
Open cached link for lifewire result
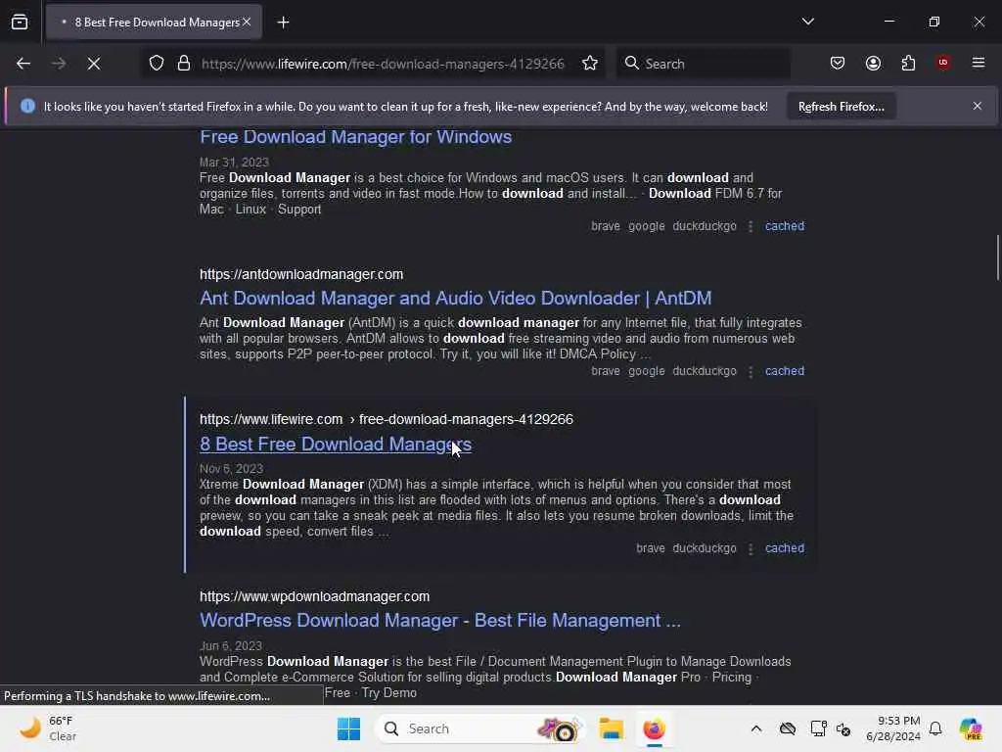(785, 548)
